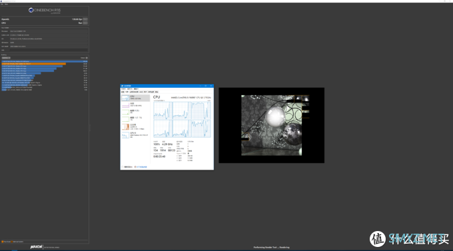
Task: Click the Task Manager title bar icon
Action: click(x=122, y=86)
